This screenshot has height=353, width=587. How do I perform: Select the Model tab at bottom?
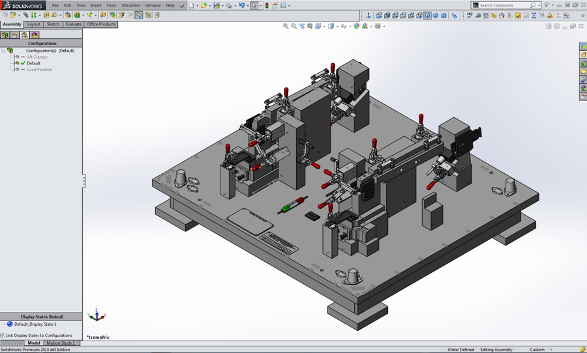click(34, 343)
